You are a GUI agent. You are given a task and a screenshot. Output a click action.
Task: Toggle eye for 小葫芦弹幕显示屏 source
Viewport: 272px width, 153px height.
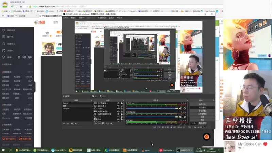point(118,114)
